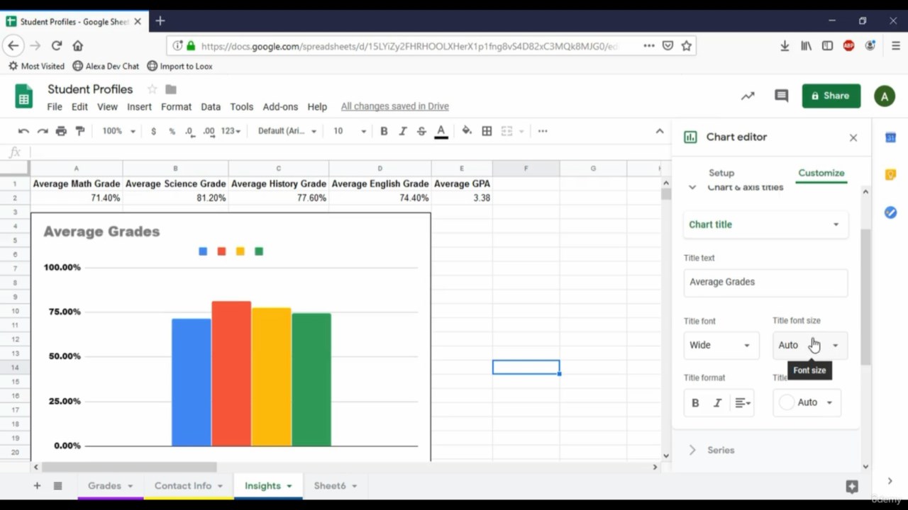908x510 pixels.
Task: Open the File menu
Action: (x=55, y=106)
